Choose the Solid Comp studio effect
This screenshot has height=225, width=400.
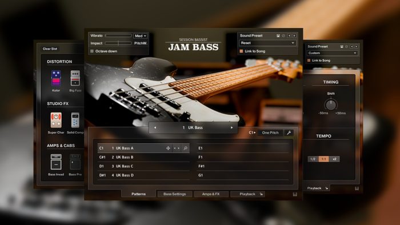coord(75,120)
